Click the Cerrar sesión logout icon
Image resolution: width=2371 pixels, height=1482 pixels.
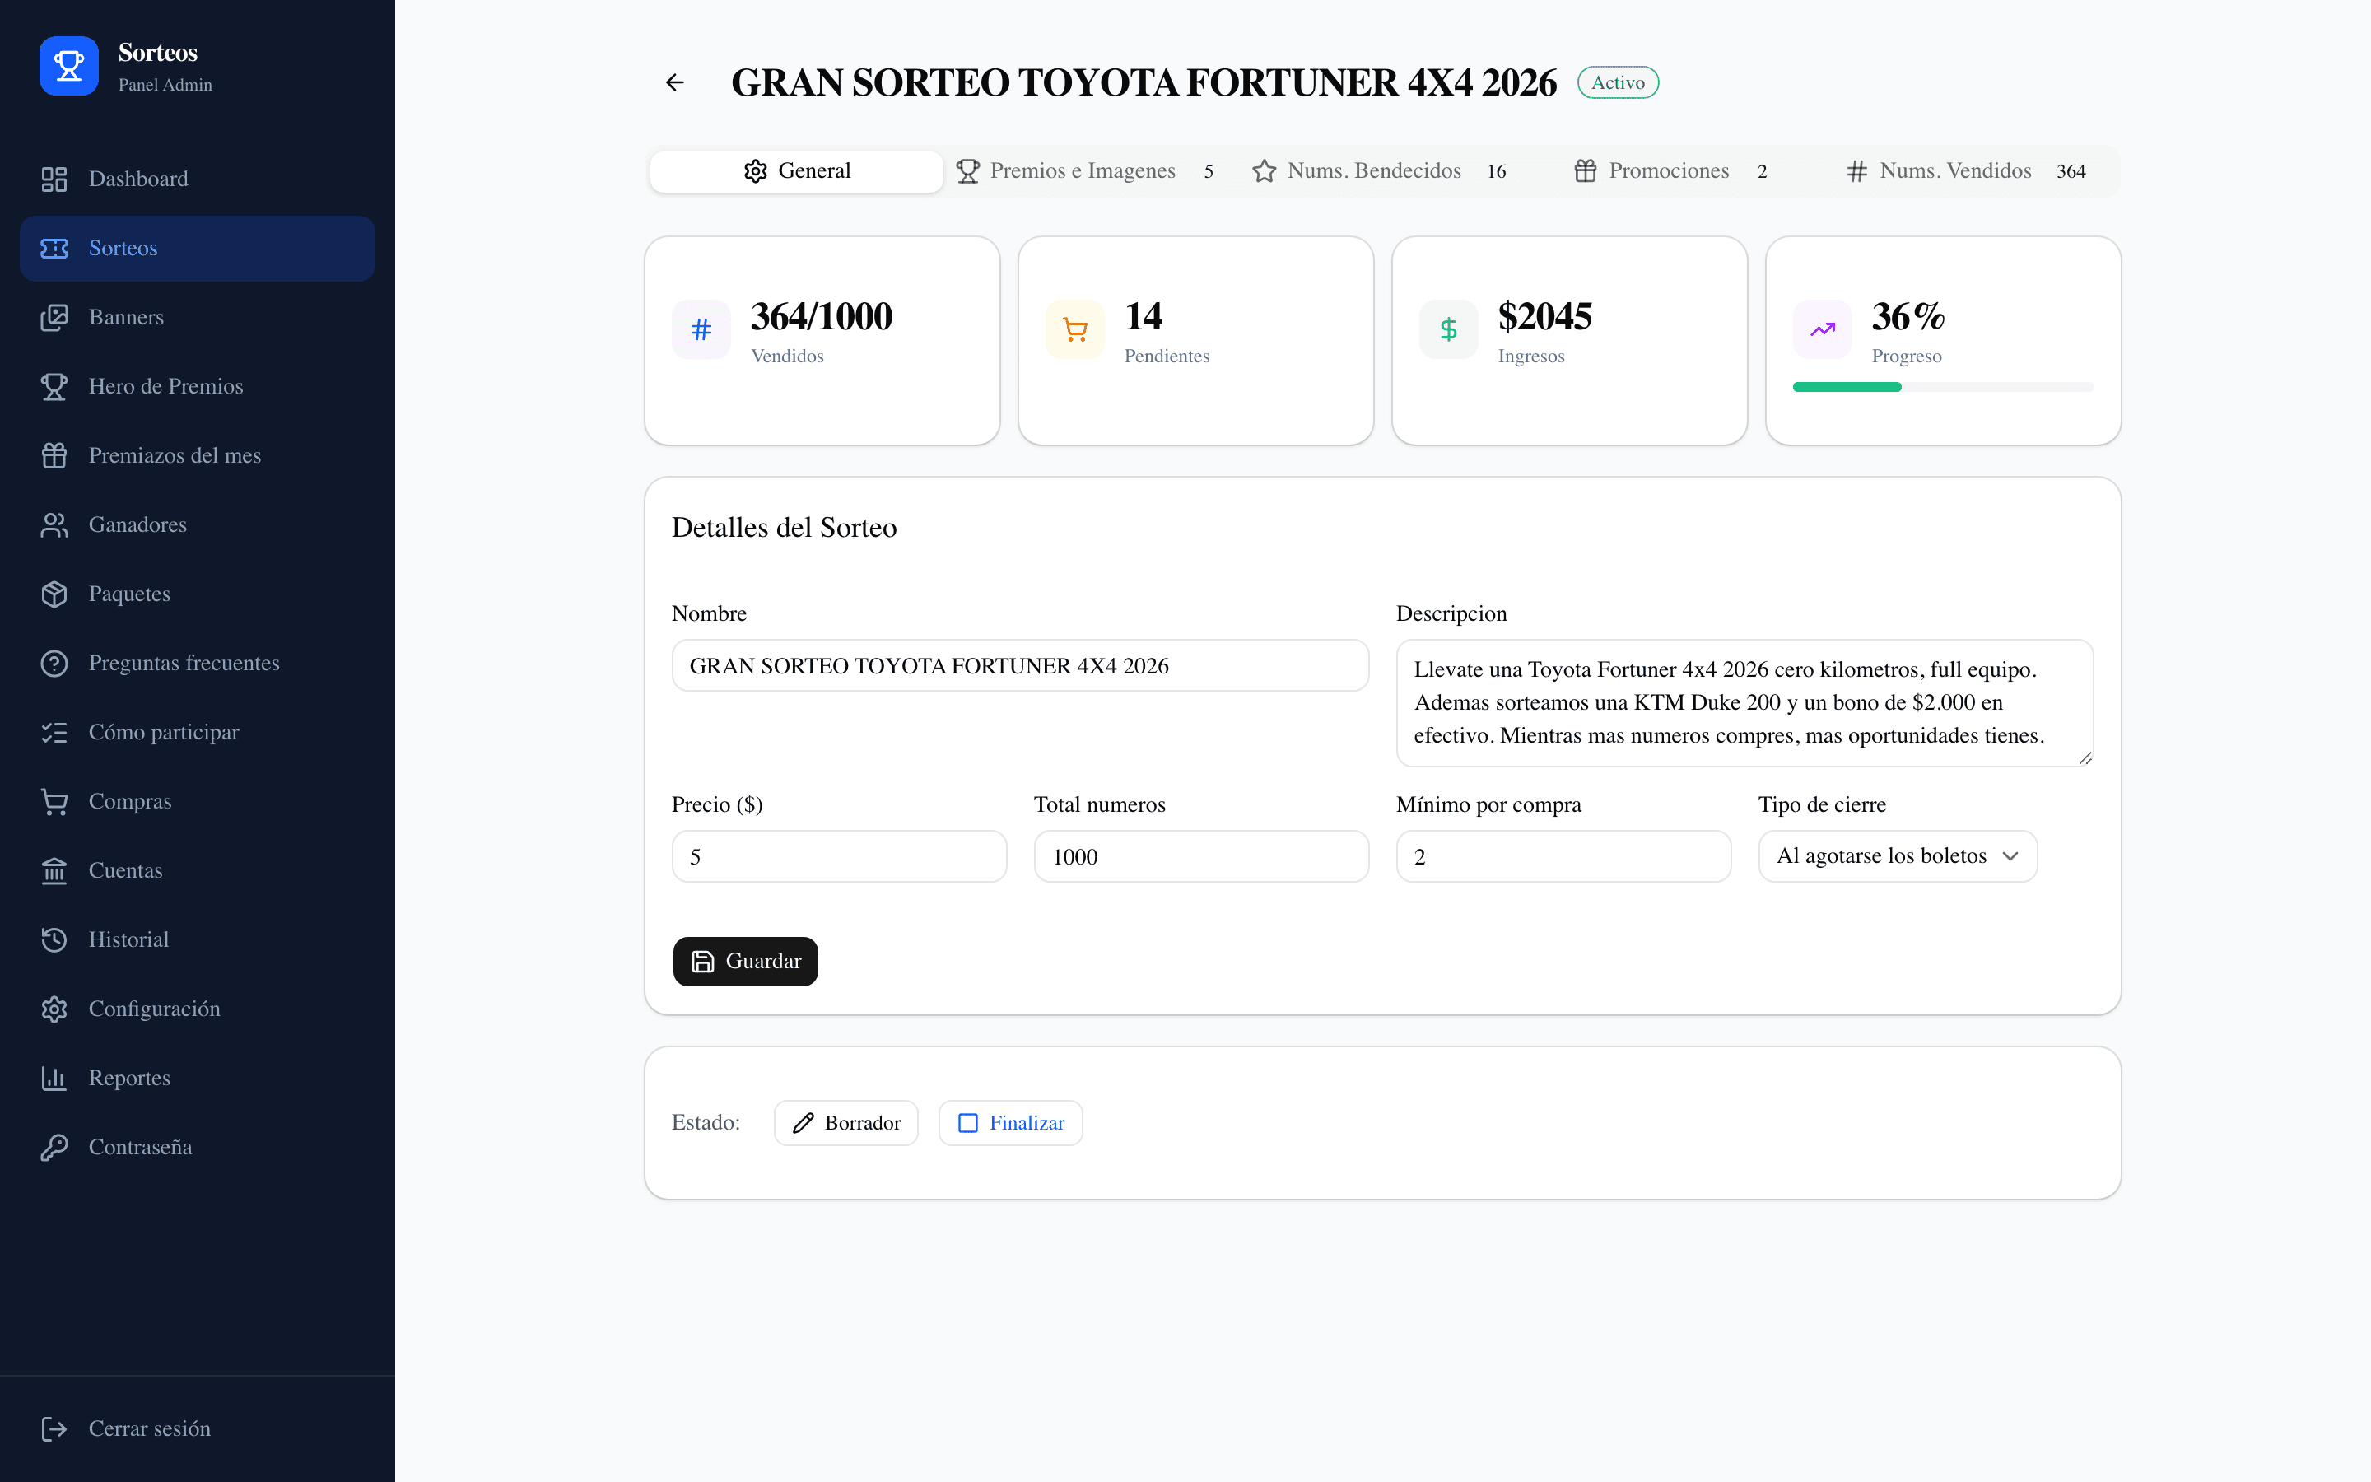(54, 1429)
